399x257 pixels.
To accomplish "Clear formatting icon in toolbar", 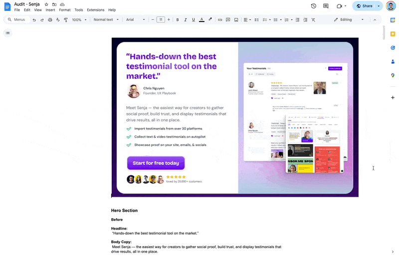I will click(x=313, y=19).
